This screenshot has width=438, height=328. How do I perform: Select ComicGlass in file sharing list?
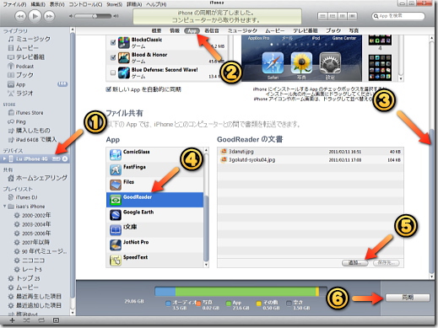click(x=154, y=154)
